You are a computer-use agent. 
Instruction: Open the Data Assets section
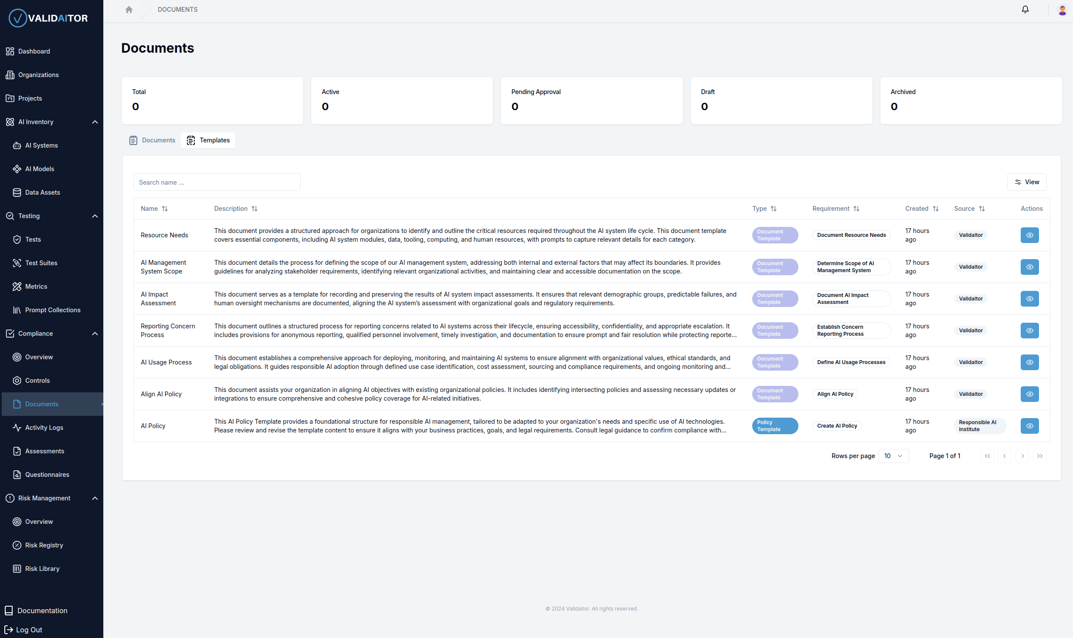tap(42, 192)
